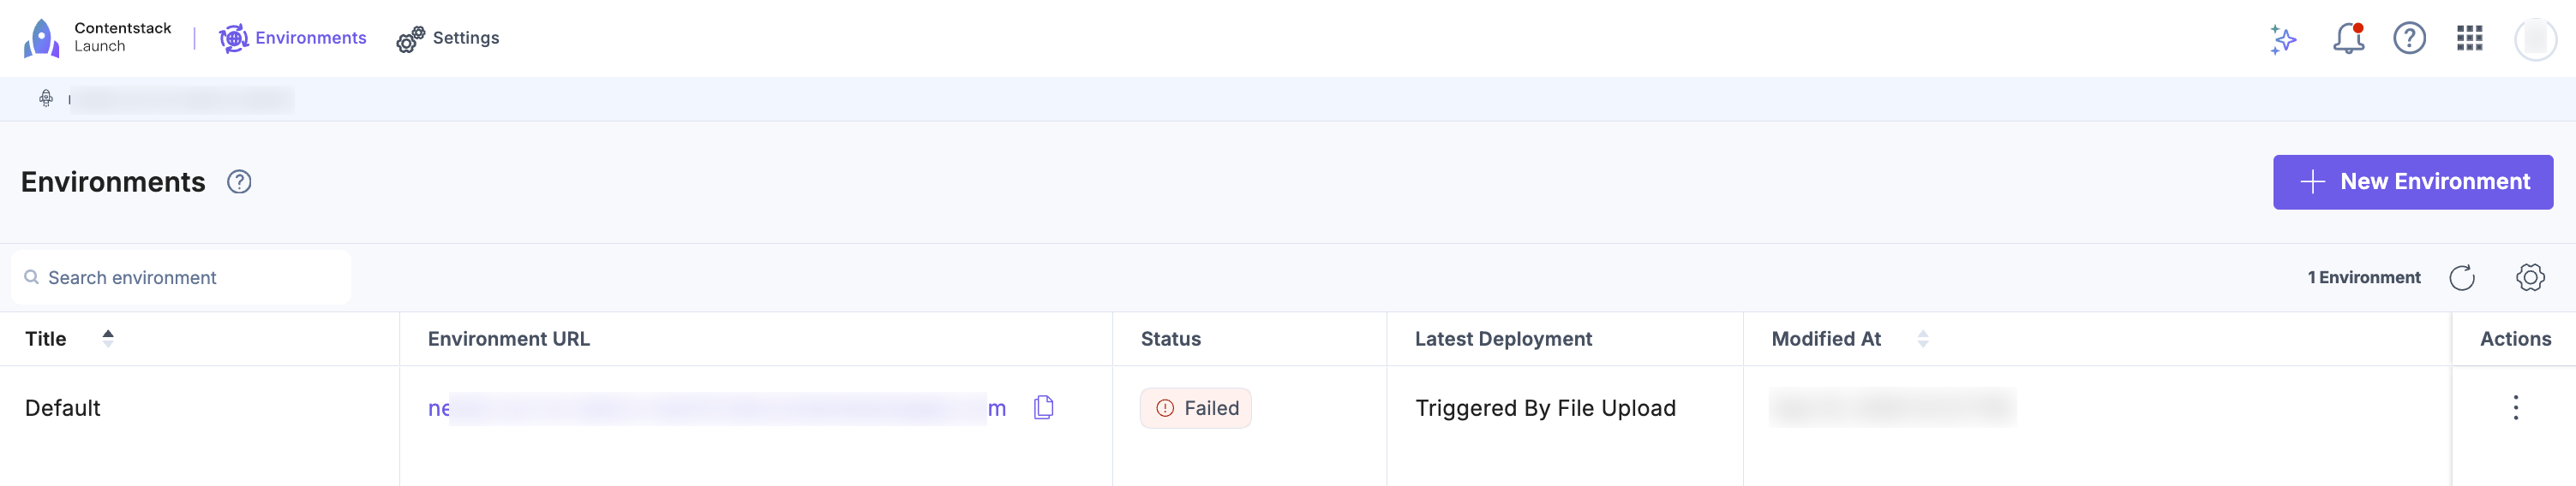This screenshot has height=486, width=2576.
Task: Open the AI assistant sparkle icon
Action: 2283,39
